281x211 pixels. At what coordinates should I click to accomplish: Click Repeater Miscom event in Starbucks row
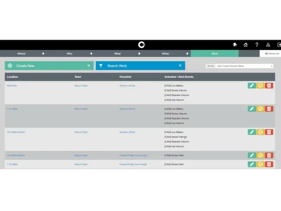176,95
